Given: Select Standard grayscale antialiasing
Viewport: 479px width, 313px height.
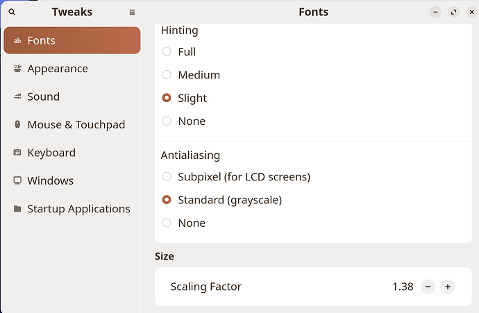Looking at the screenshot, I should click(167, 200).
